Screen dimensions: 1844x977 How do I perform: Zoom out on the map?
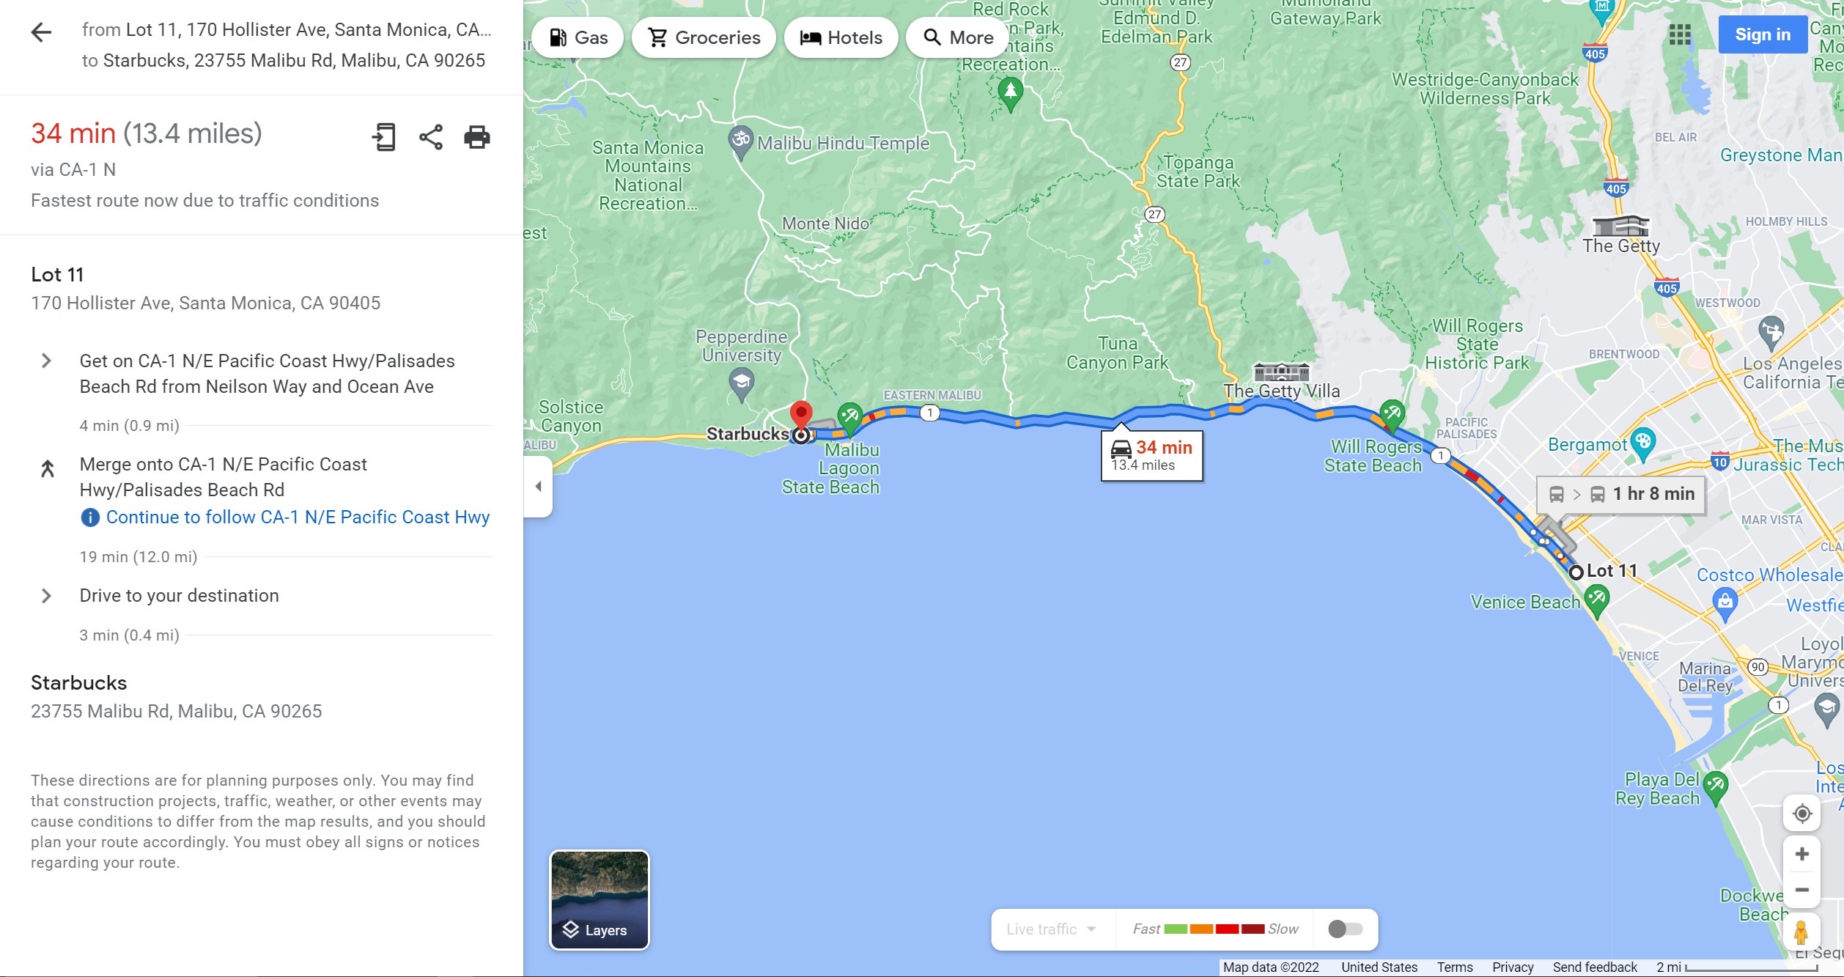(x=1801, y=890)
